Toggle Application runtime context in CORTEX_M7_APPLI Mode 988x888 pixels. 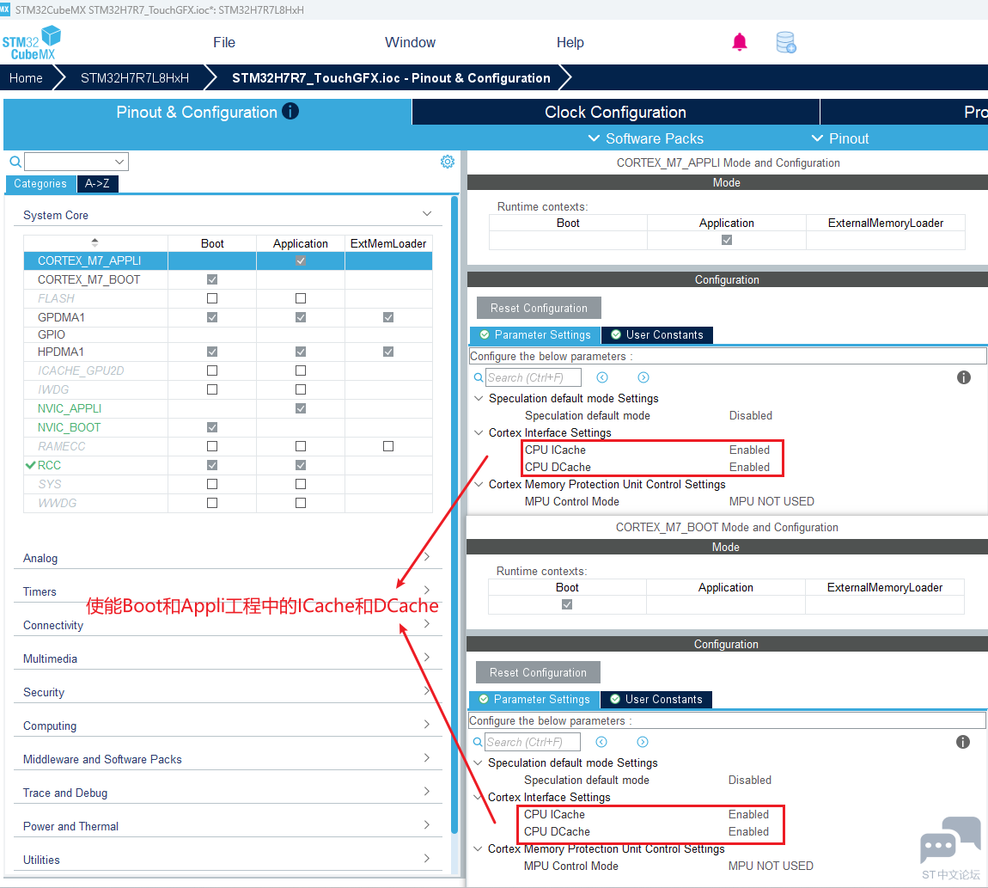[727, 241]
